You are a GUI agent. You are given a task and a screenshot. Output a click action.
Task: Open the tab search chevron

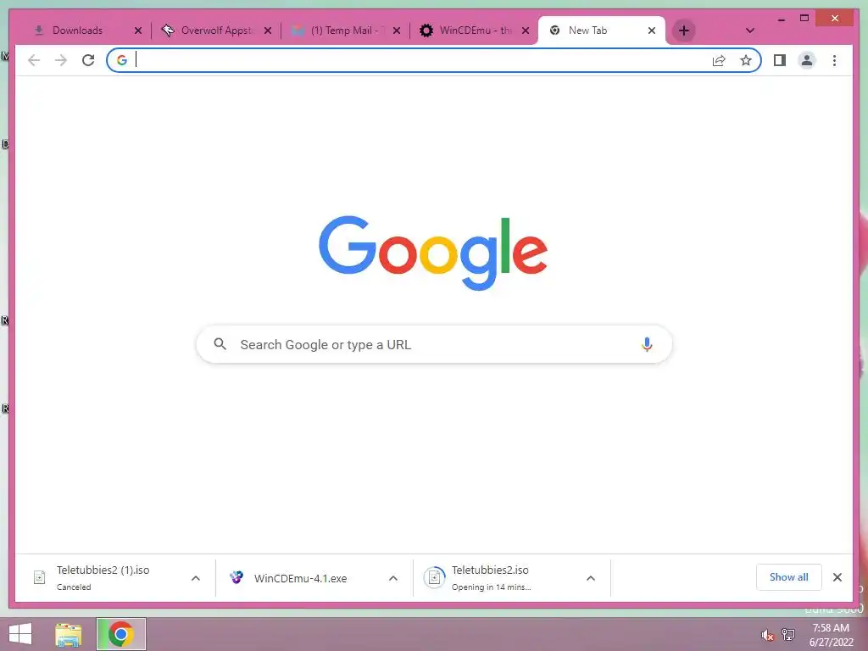click(x=749, y=31)
